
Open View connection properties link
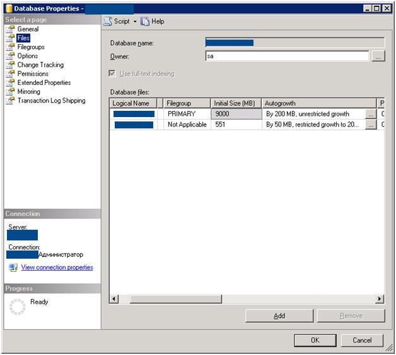57,268
